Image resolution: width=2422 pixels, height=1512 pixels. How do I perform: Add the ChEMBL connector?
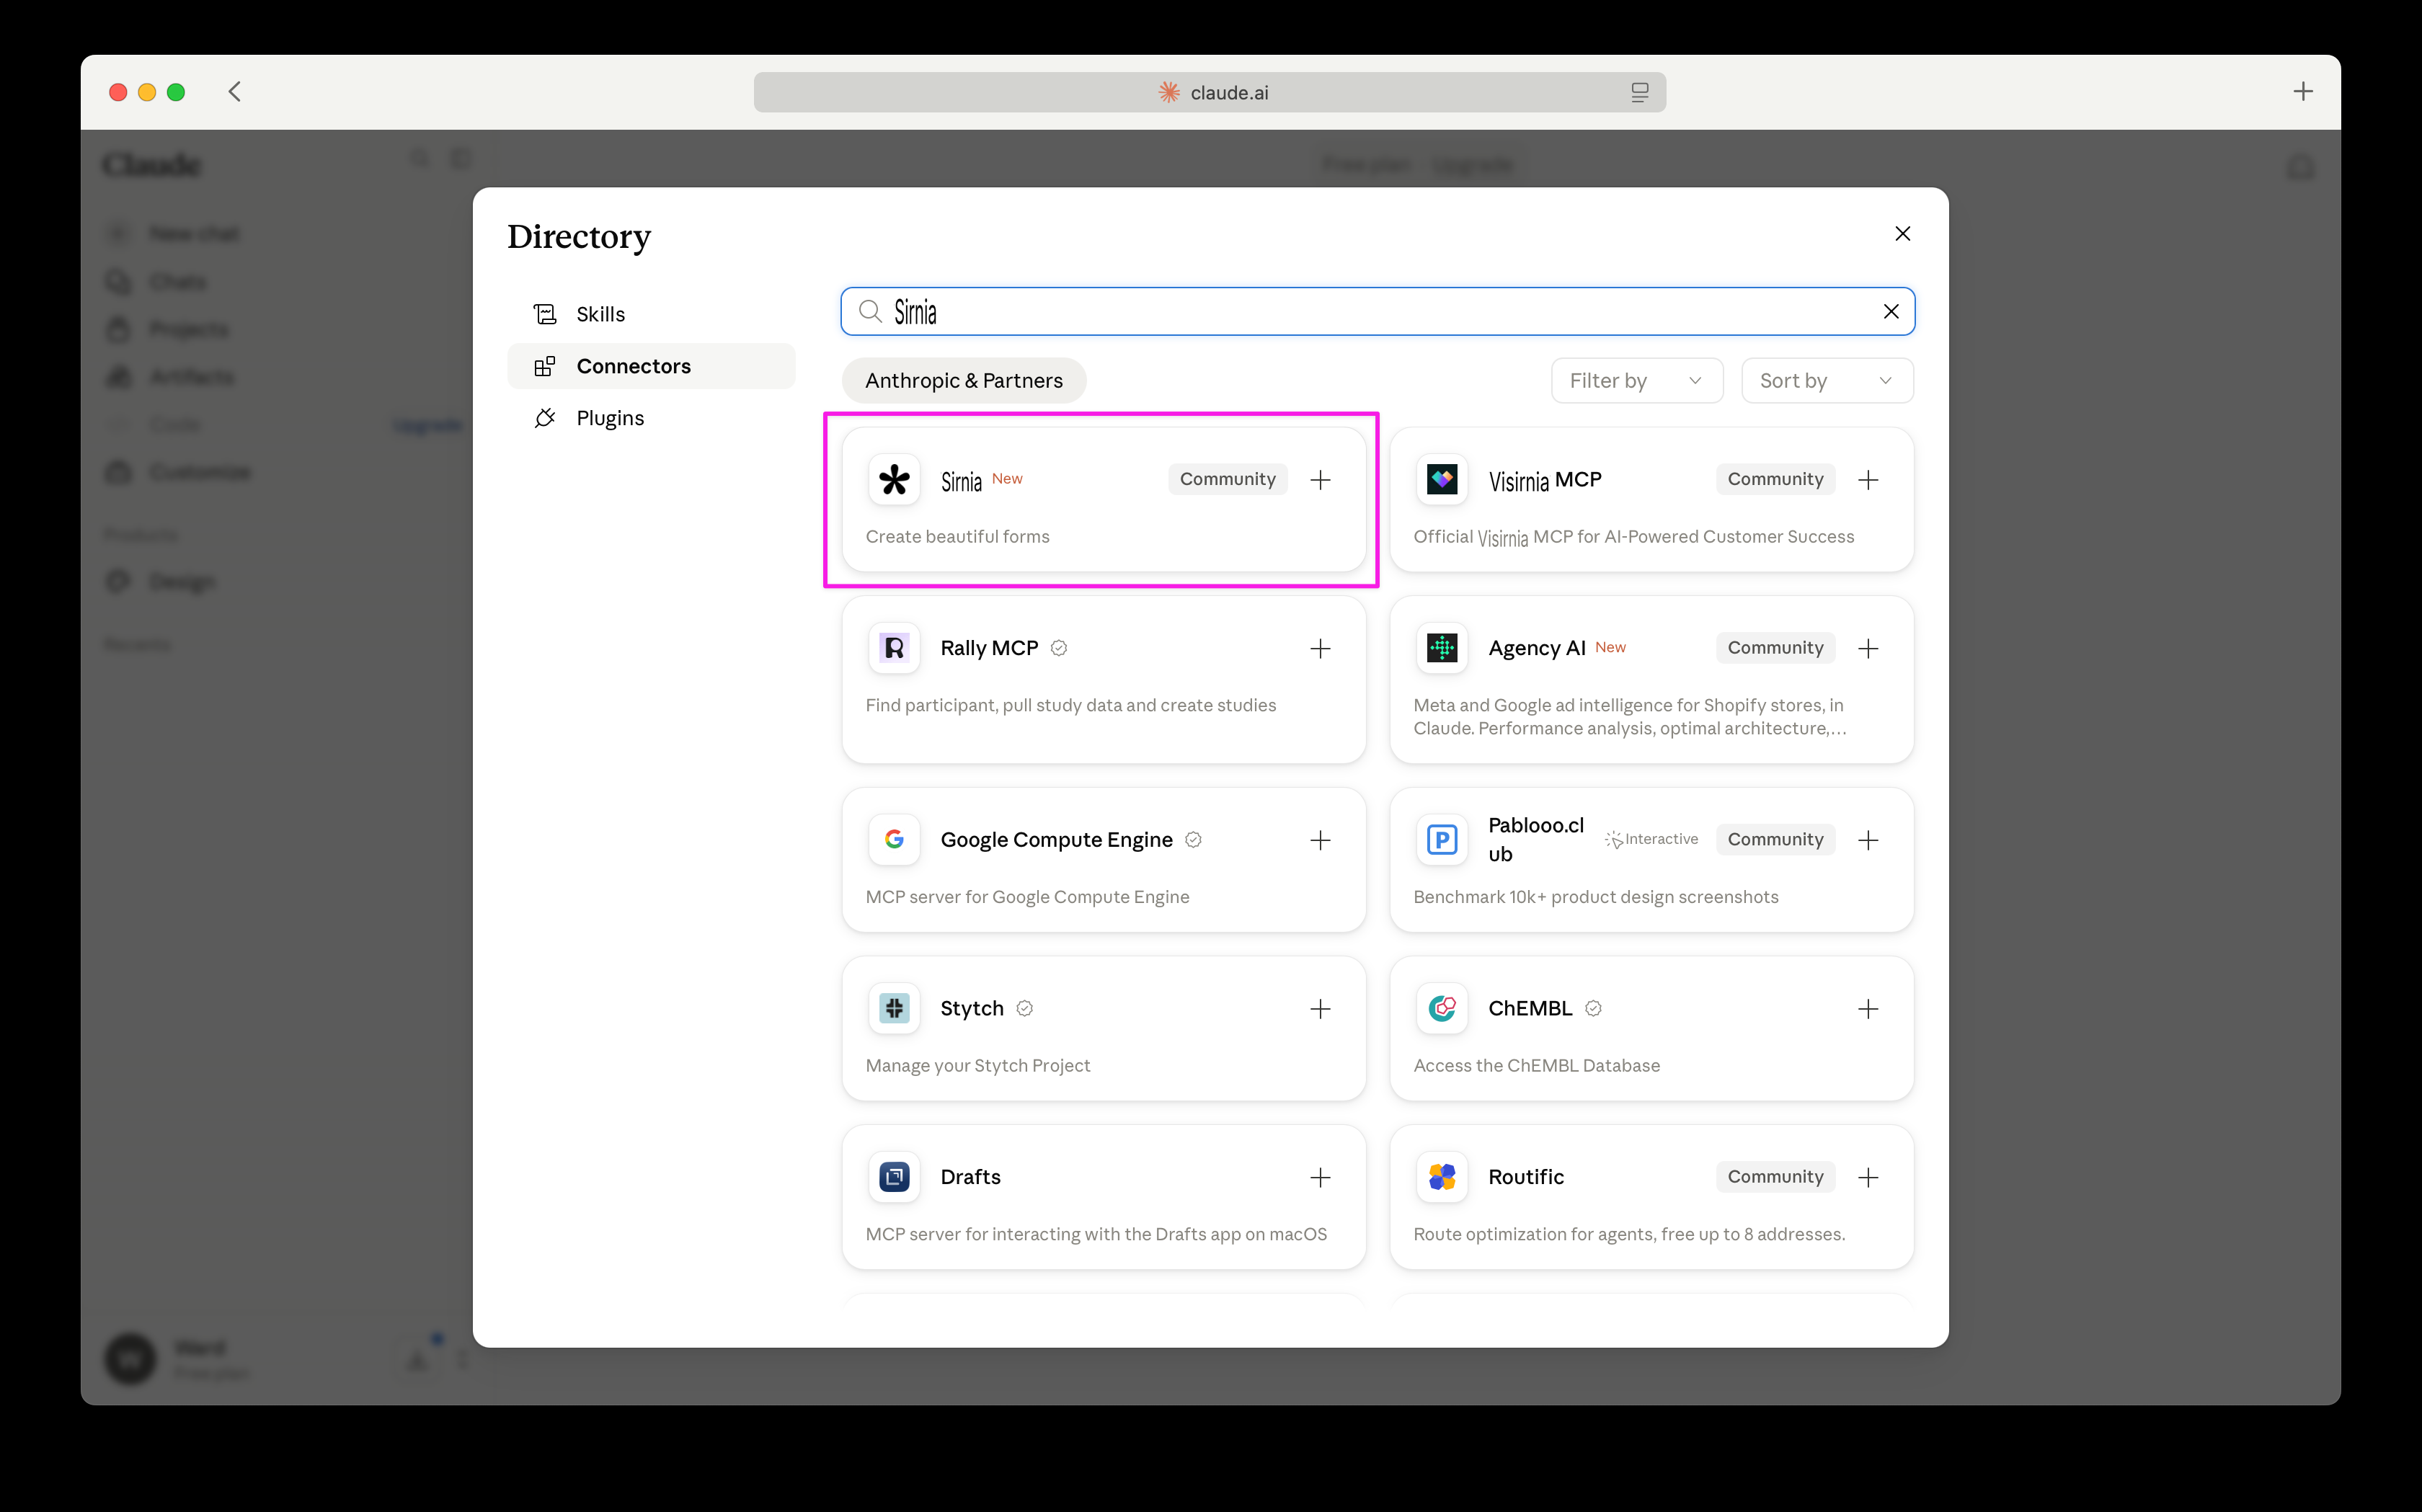click(x=1868, y=1009)
